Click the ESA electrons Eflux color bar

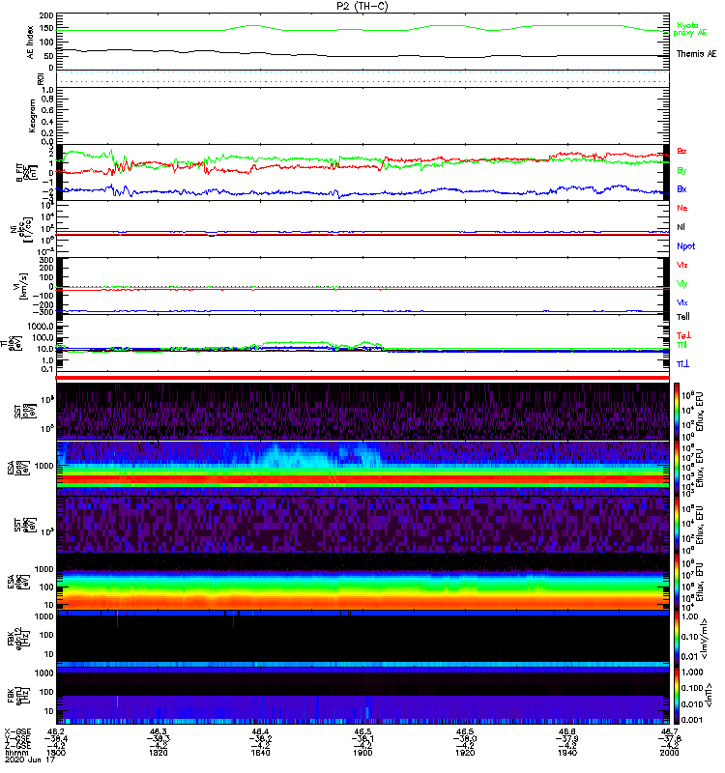[677, 583]
